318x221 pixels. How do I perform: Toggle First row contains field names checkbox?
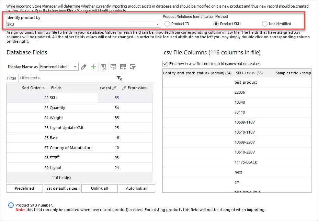pos(165,64)
